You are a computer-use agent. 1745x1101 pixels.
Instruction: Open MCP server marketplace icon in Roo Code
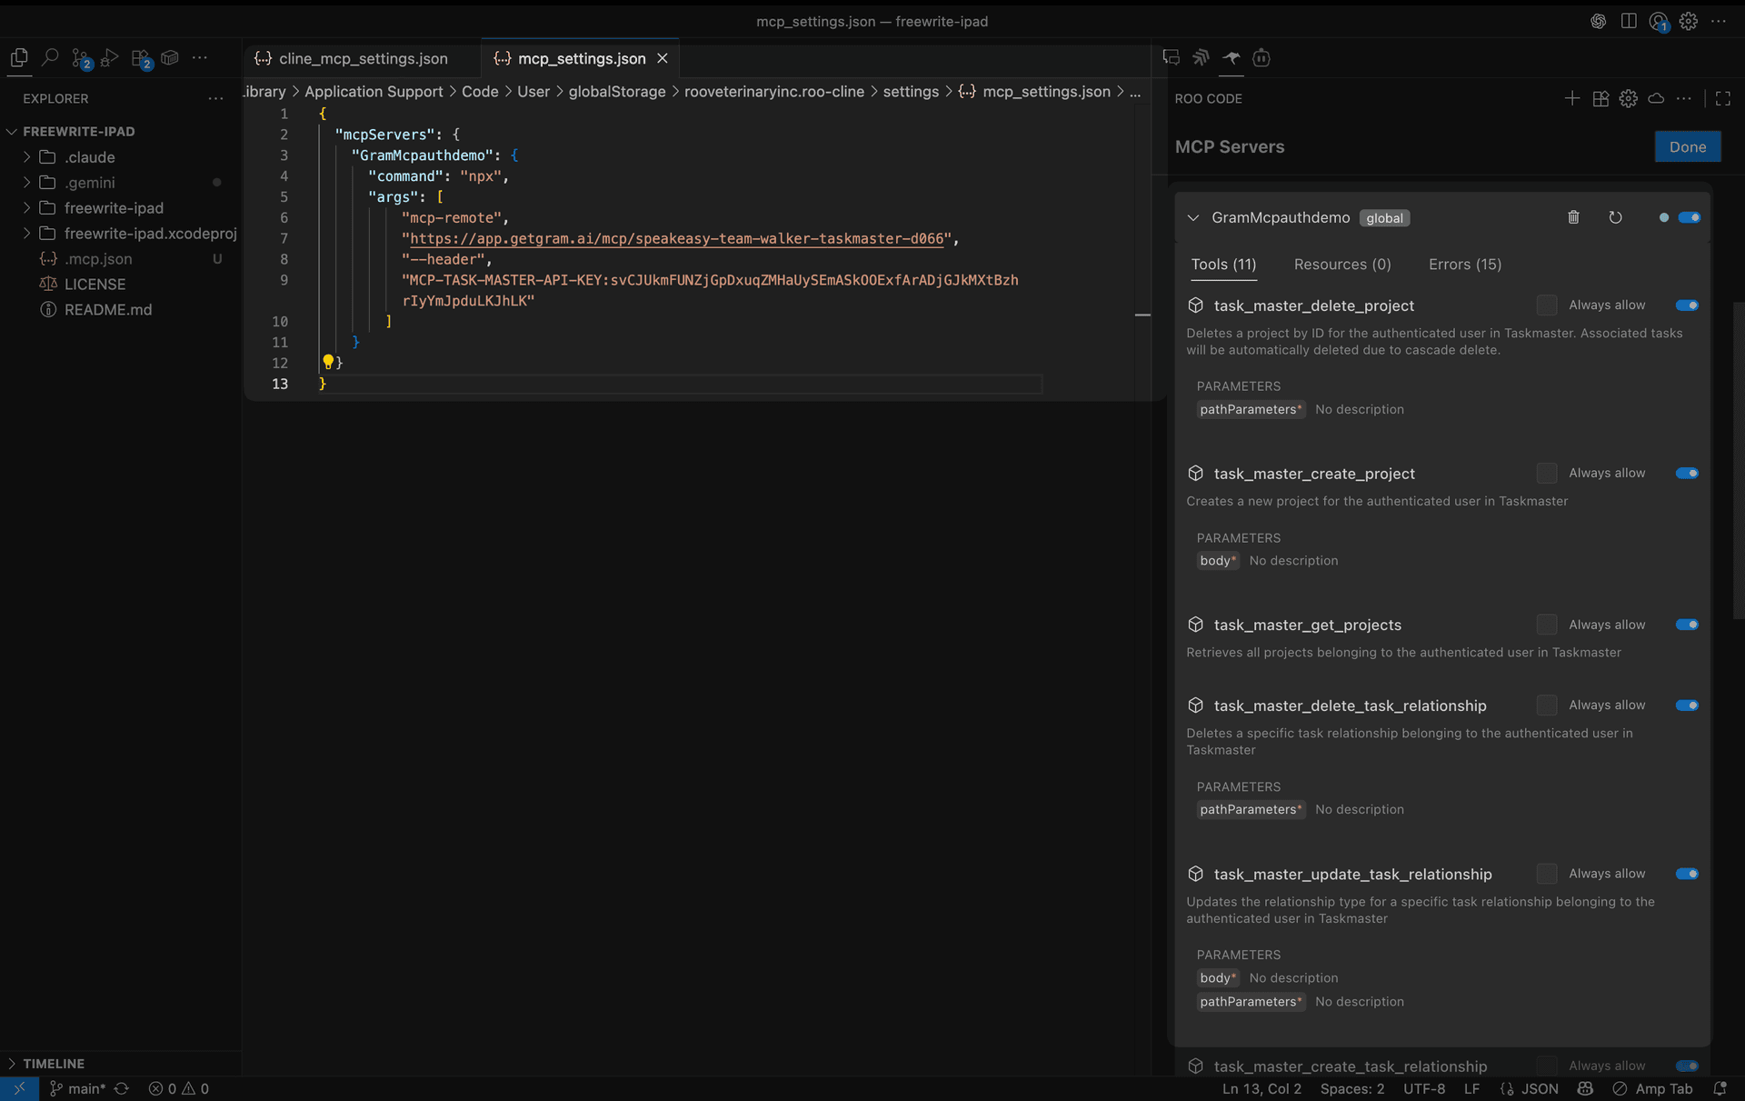[1600, 98]
